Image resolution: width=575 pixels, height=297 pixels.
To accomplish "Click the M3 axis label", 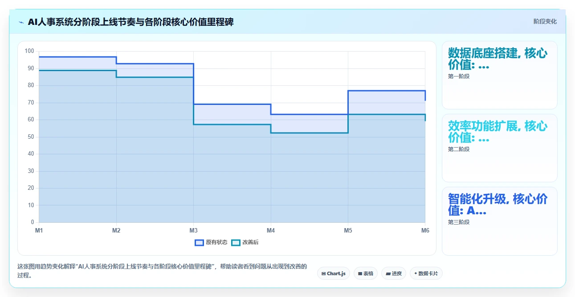I will point(193,230).
